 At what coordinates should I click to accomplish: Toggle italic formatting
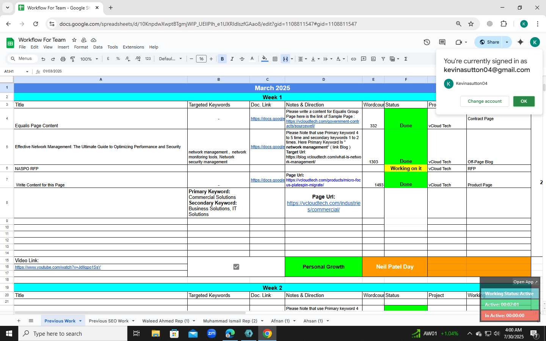(232, 59)
